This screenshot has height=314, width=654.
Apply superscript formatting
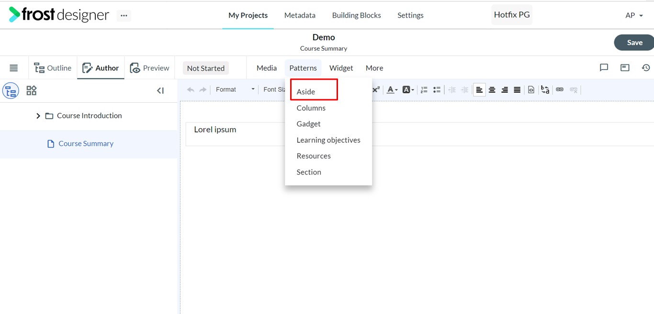[x=376, y=89]
